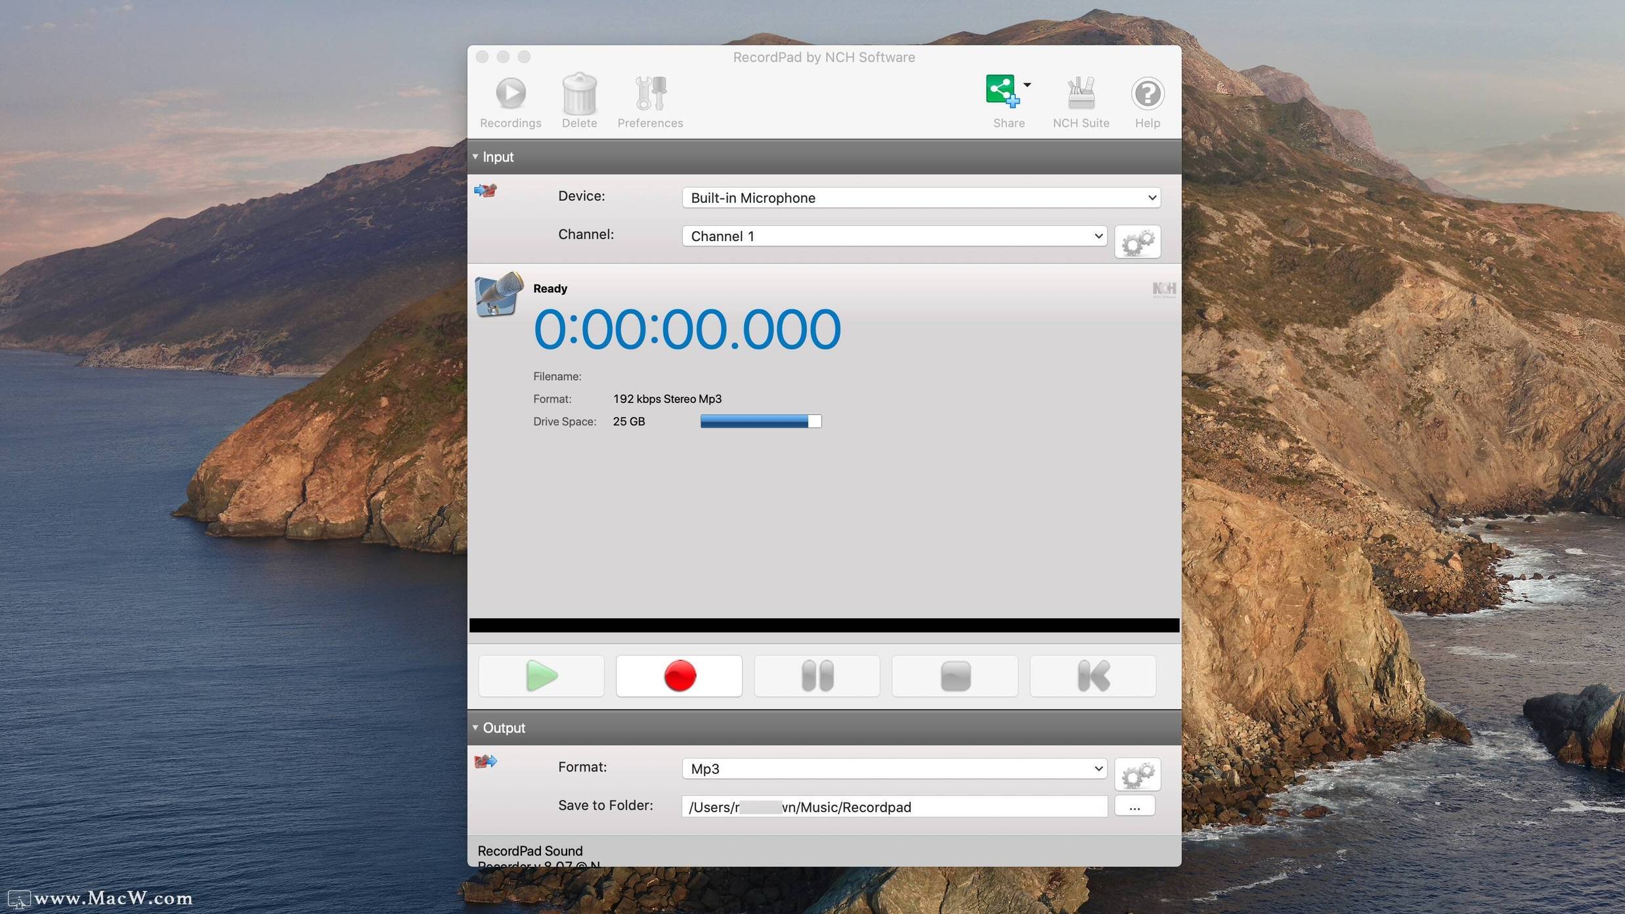Collapse the Input section
The height and width of the screenshot is (914, 1625).
point(475,157)
